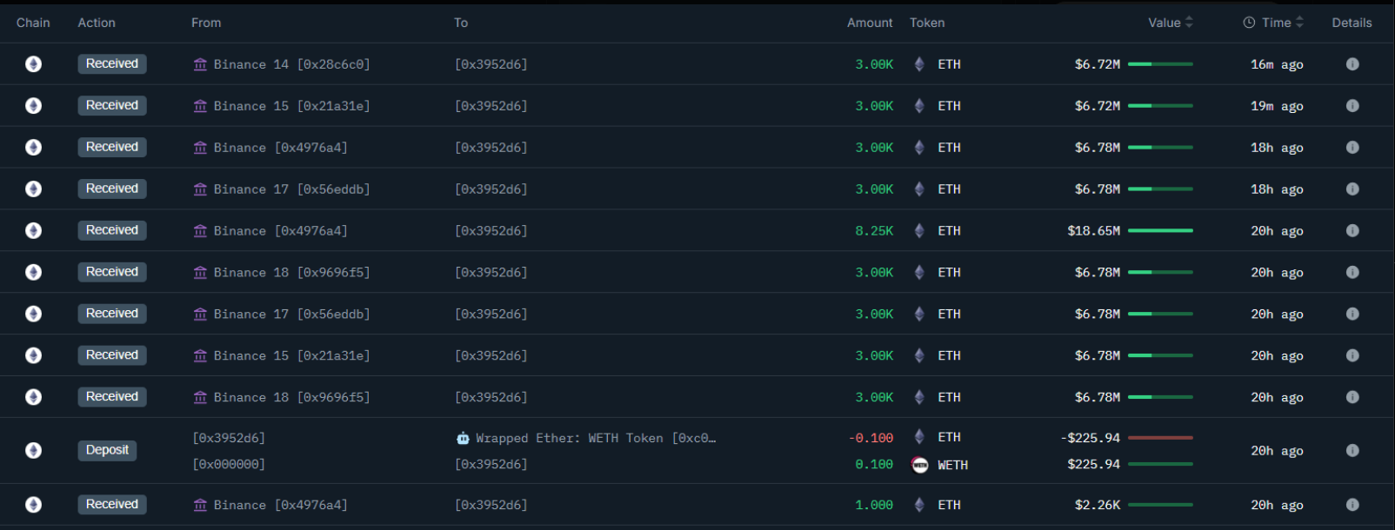Click the -0.100 amount value
The width and height of the screenshot is (1395, 530).
871,438
